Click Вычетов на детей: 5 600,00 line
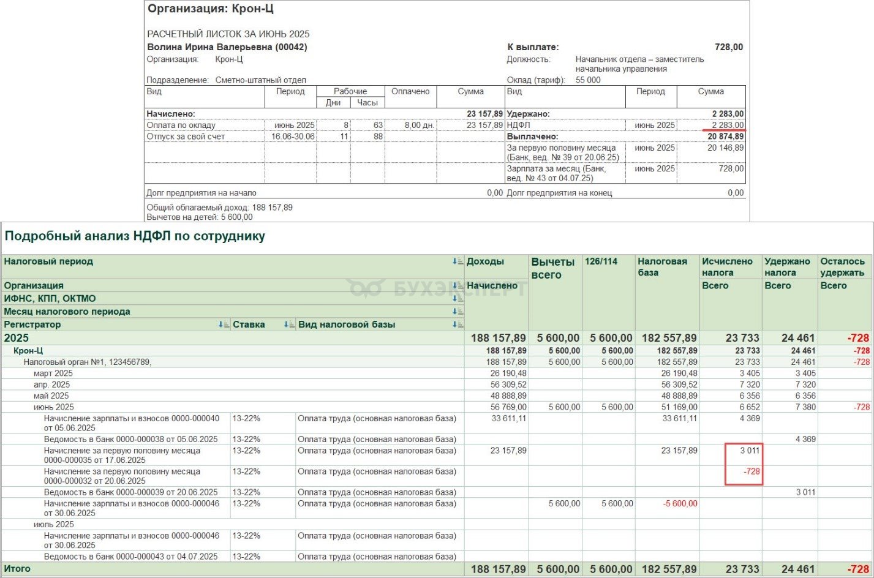Viewport: 874px width, 578px height. tap(199, 217)
